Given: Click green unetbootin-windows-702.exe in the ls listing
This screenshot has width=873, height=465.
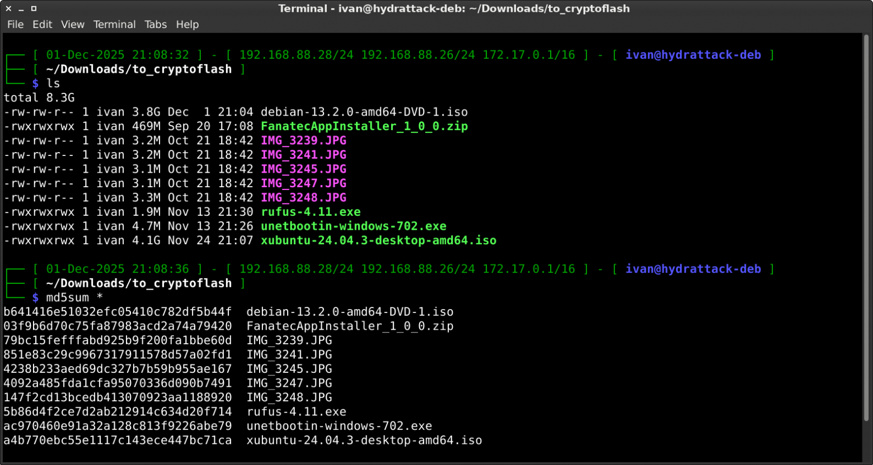Looking at the screenshot, I should click(x=354, y=226).
